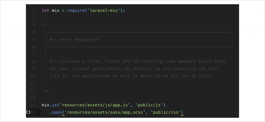This screenshot has height=122, width=265.
Task: Click line number 12 in the gutter
Action: tap(33, 91)
